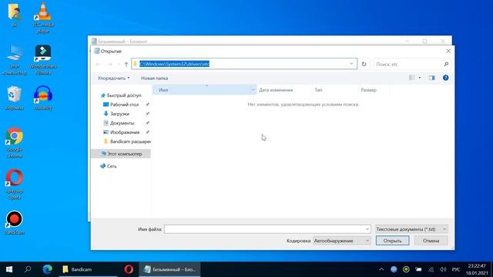Click the volume speaker tray icon
Screen dimensions: 493x277
(x=443, y=269)
